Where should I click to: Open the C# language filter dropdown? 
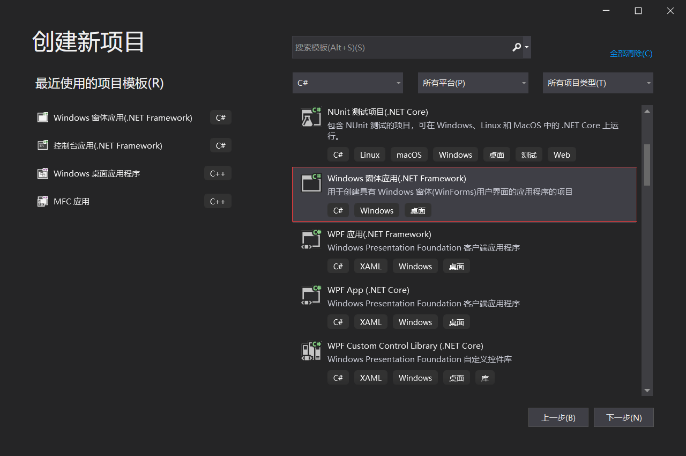[x=348, y=83]
